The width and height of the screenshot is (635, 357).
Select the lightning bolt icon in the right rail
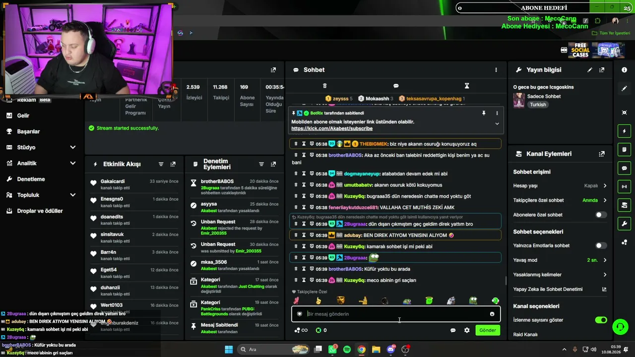[625, 131]
